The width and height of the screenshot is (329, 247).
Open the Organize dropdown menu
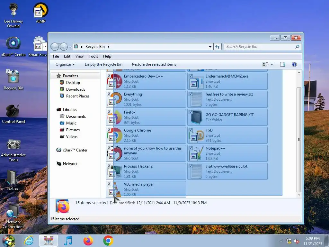65,64
